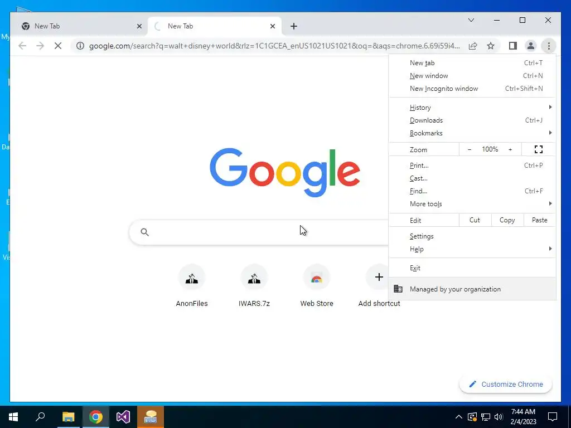This screenshot has width=571, height=428.
Task: Open the profile avatar icon
Action: (531, 46)
